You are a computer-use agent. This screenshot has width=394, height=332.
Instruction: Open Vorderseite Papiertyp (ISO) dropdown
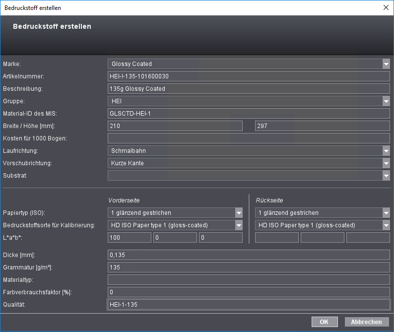(239, 213)
